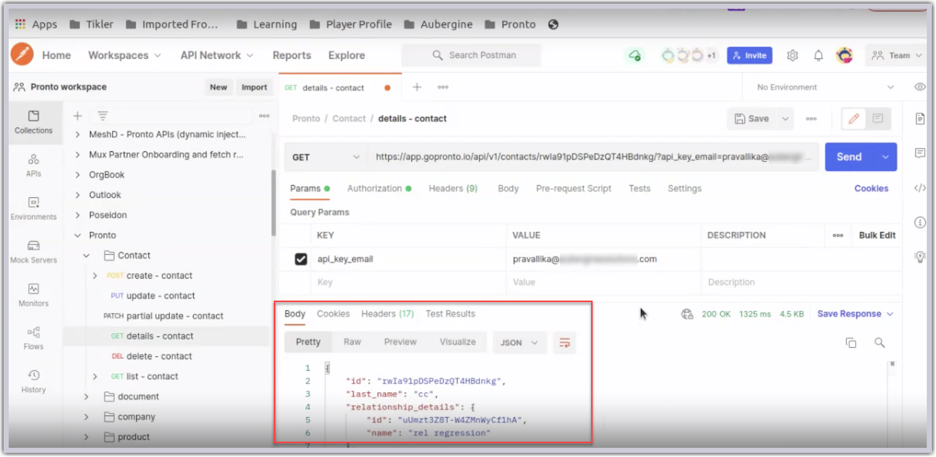Switch to comment mode icon

[878, 119]
